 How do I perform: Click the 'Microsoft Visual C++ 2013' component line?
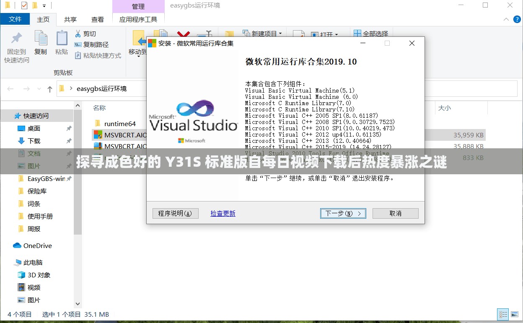point(308,141)
